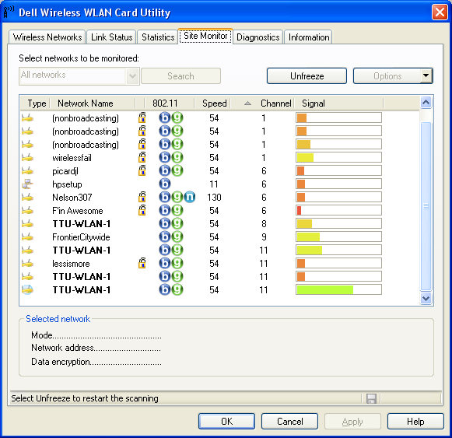The image size is (452, 438).
Task: Click the padlock icon for lessismore
Action: tap(142, 263)
